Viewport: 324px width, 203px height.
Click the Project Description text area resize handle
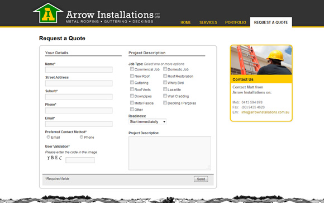pos(208,167)
